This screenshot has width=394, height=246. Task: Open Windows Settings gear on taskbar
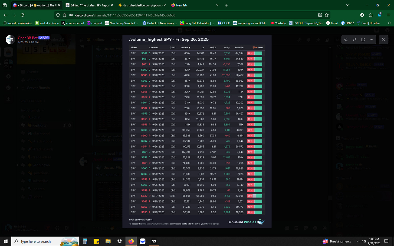(x=120, y=241)
